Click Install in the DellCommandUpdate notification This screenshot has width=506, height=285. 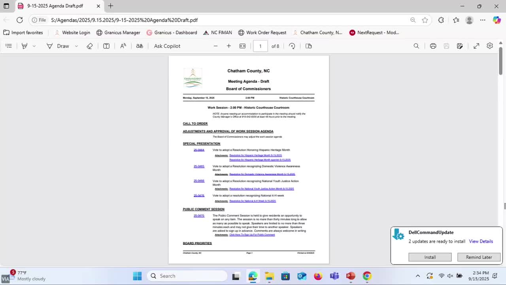click(430, 257)
